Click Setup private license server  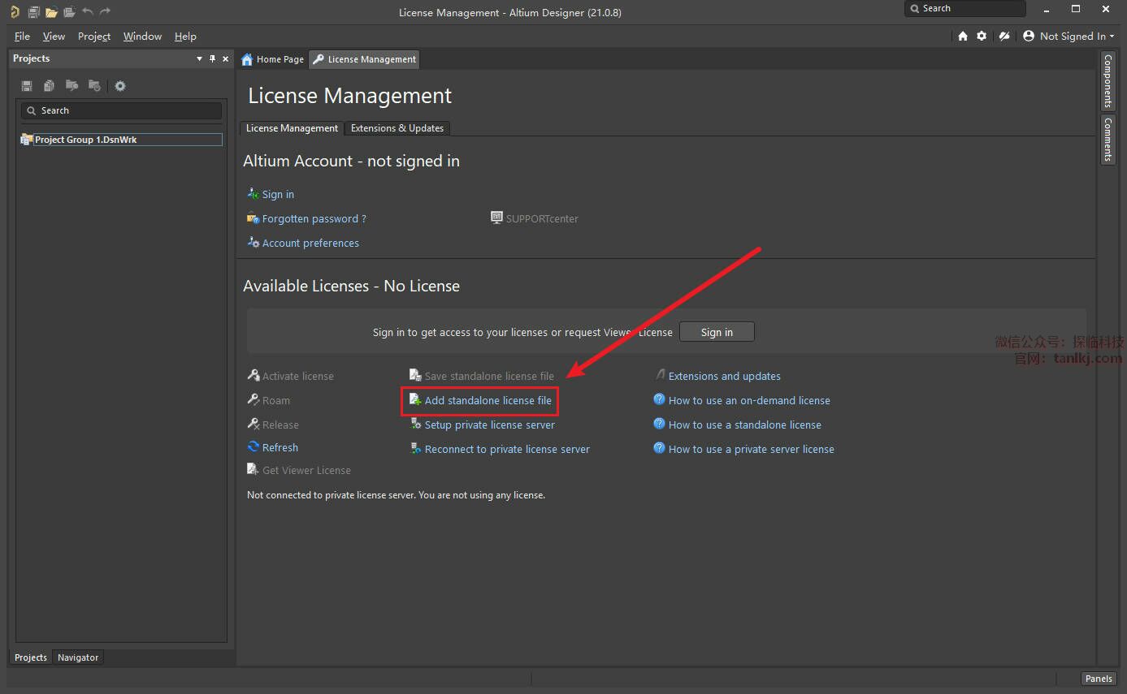490,425
